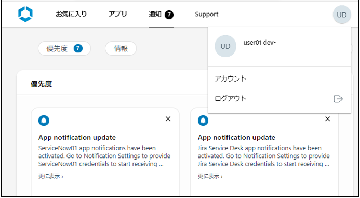Viewport: 360px width, 198px height.
Task: Click the blue hexagon workspace logo
Action: 25,14
